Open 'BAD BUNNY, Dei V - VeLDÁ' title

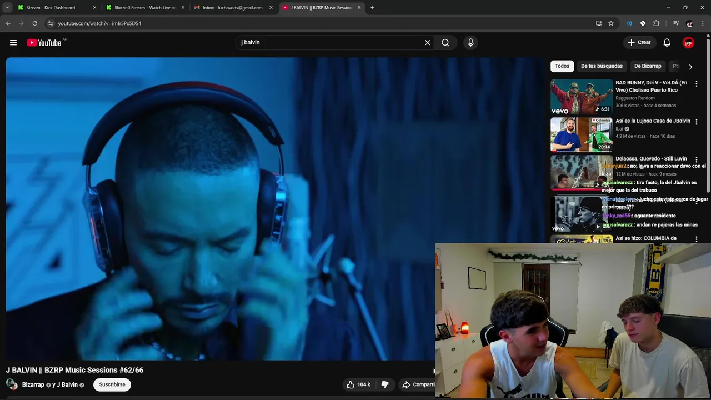pyautogui.click(x=651, y=86)
